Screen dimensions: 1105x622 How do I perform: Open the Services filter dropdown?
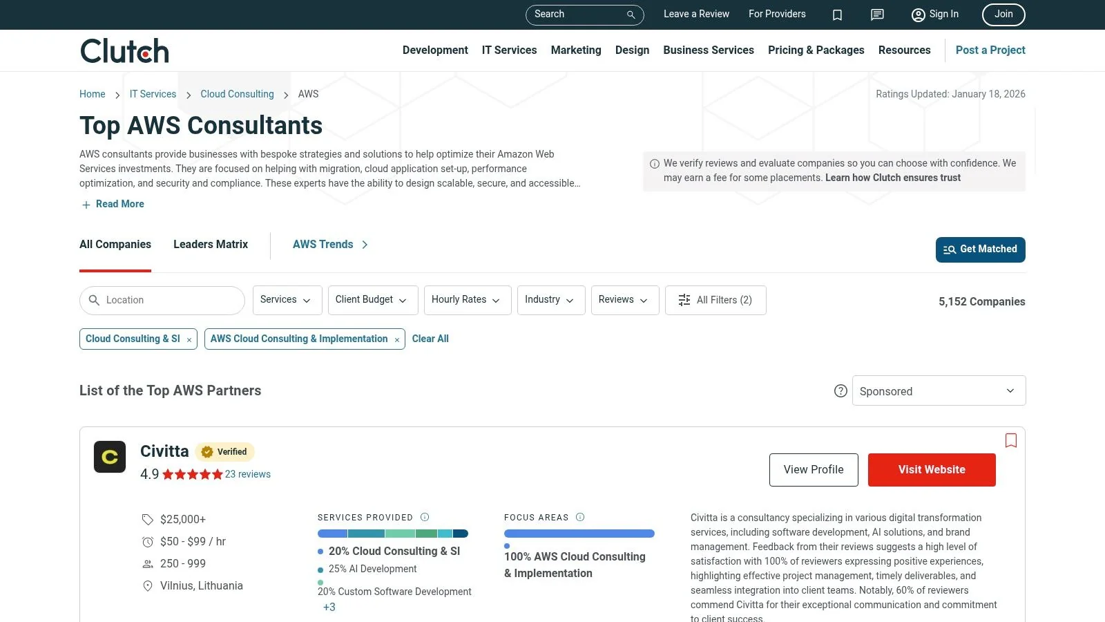(287, 300)
